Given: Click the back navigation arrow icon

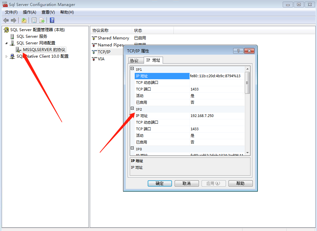Looking at the screenshot, I should click(x=6, y=20).
